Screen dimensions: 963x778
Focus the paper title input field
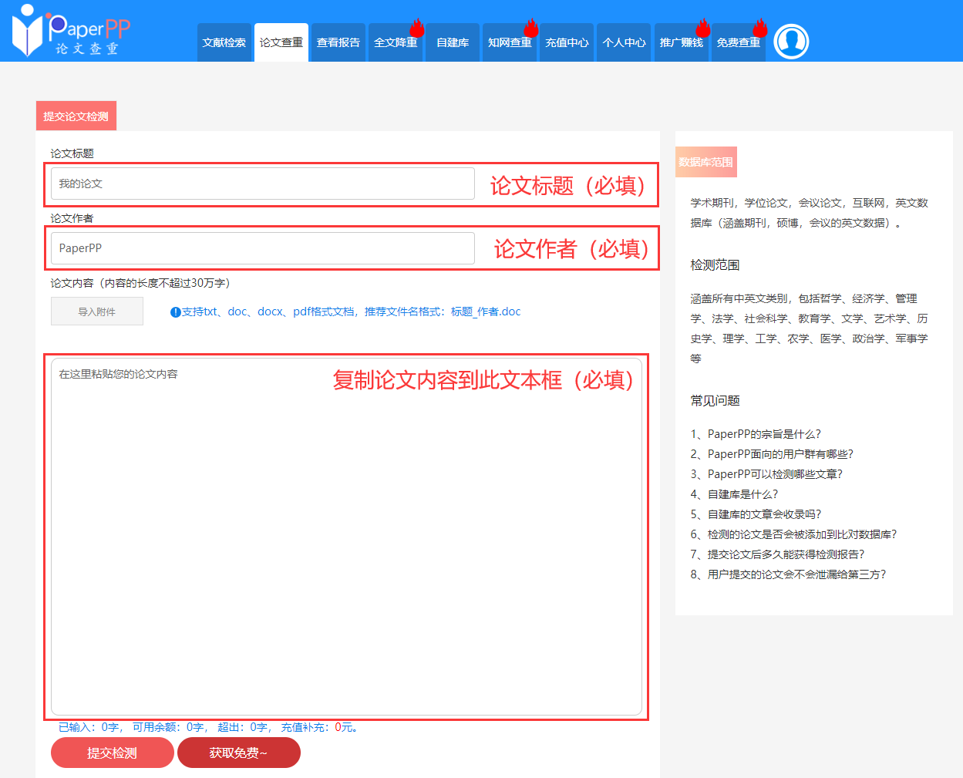263,184
